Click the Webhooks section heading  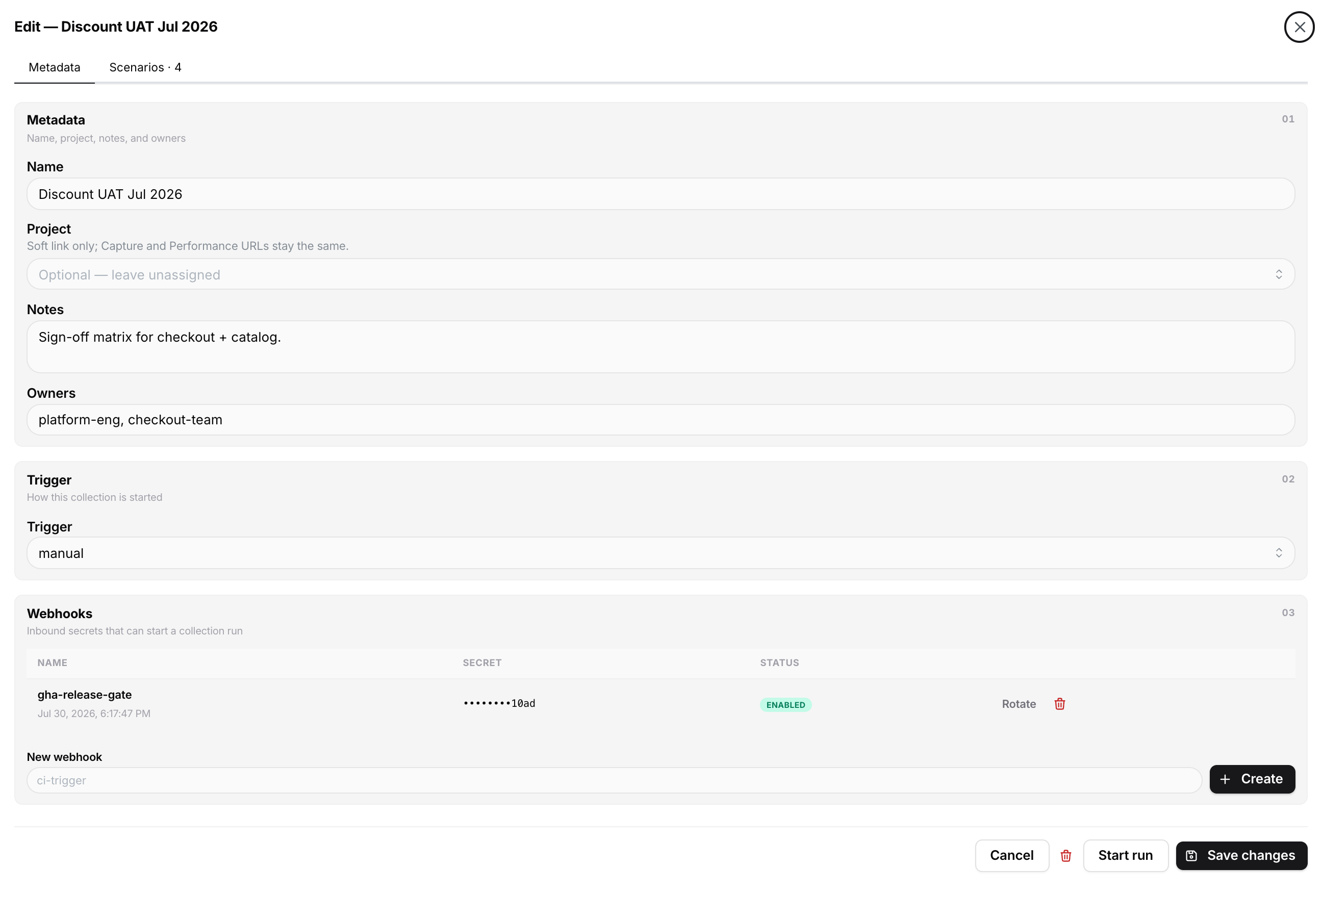(x=59, y=613)
